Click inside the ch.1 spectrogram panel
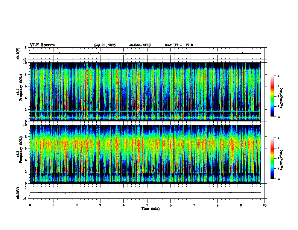 pyautogui.click(x=145, y=92)
